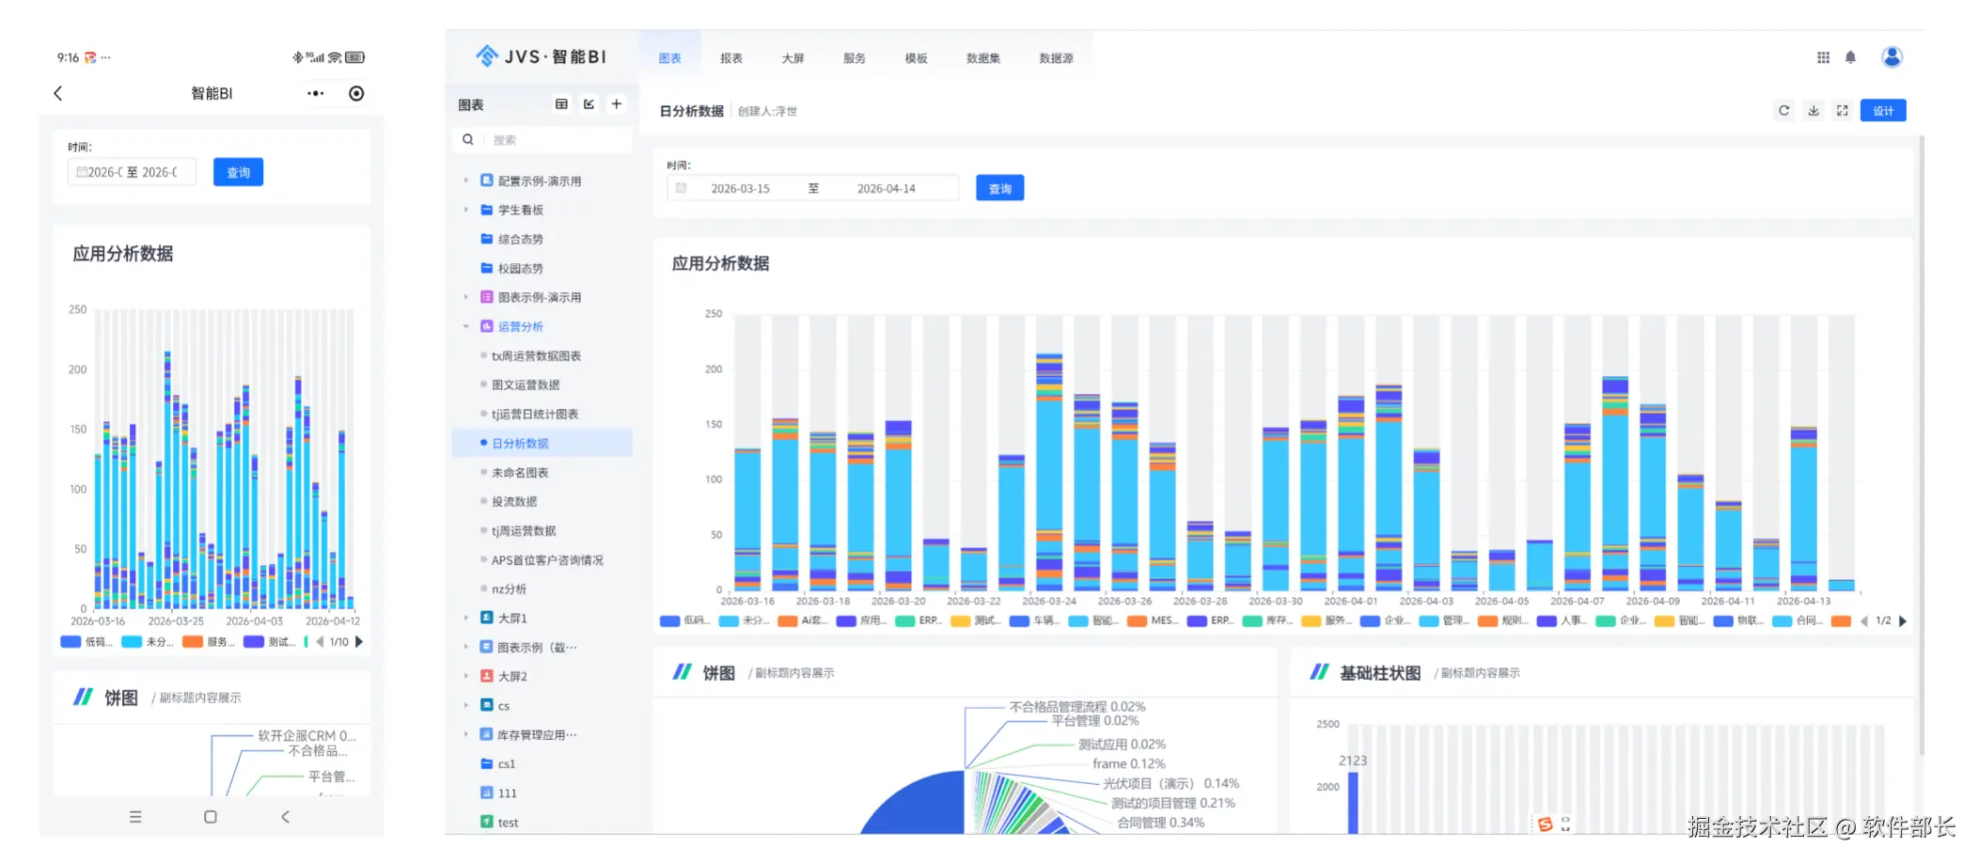The width and height of the screenshot is (1979, 863).
Task: Expand the 库存管理应用… tree node
Action: [x=465, y=734]
